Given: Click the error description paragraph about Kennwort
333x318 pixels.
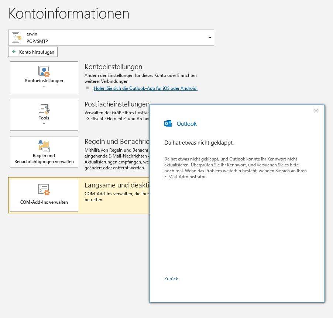Looking at the screenshot, I should coord(235,168).
